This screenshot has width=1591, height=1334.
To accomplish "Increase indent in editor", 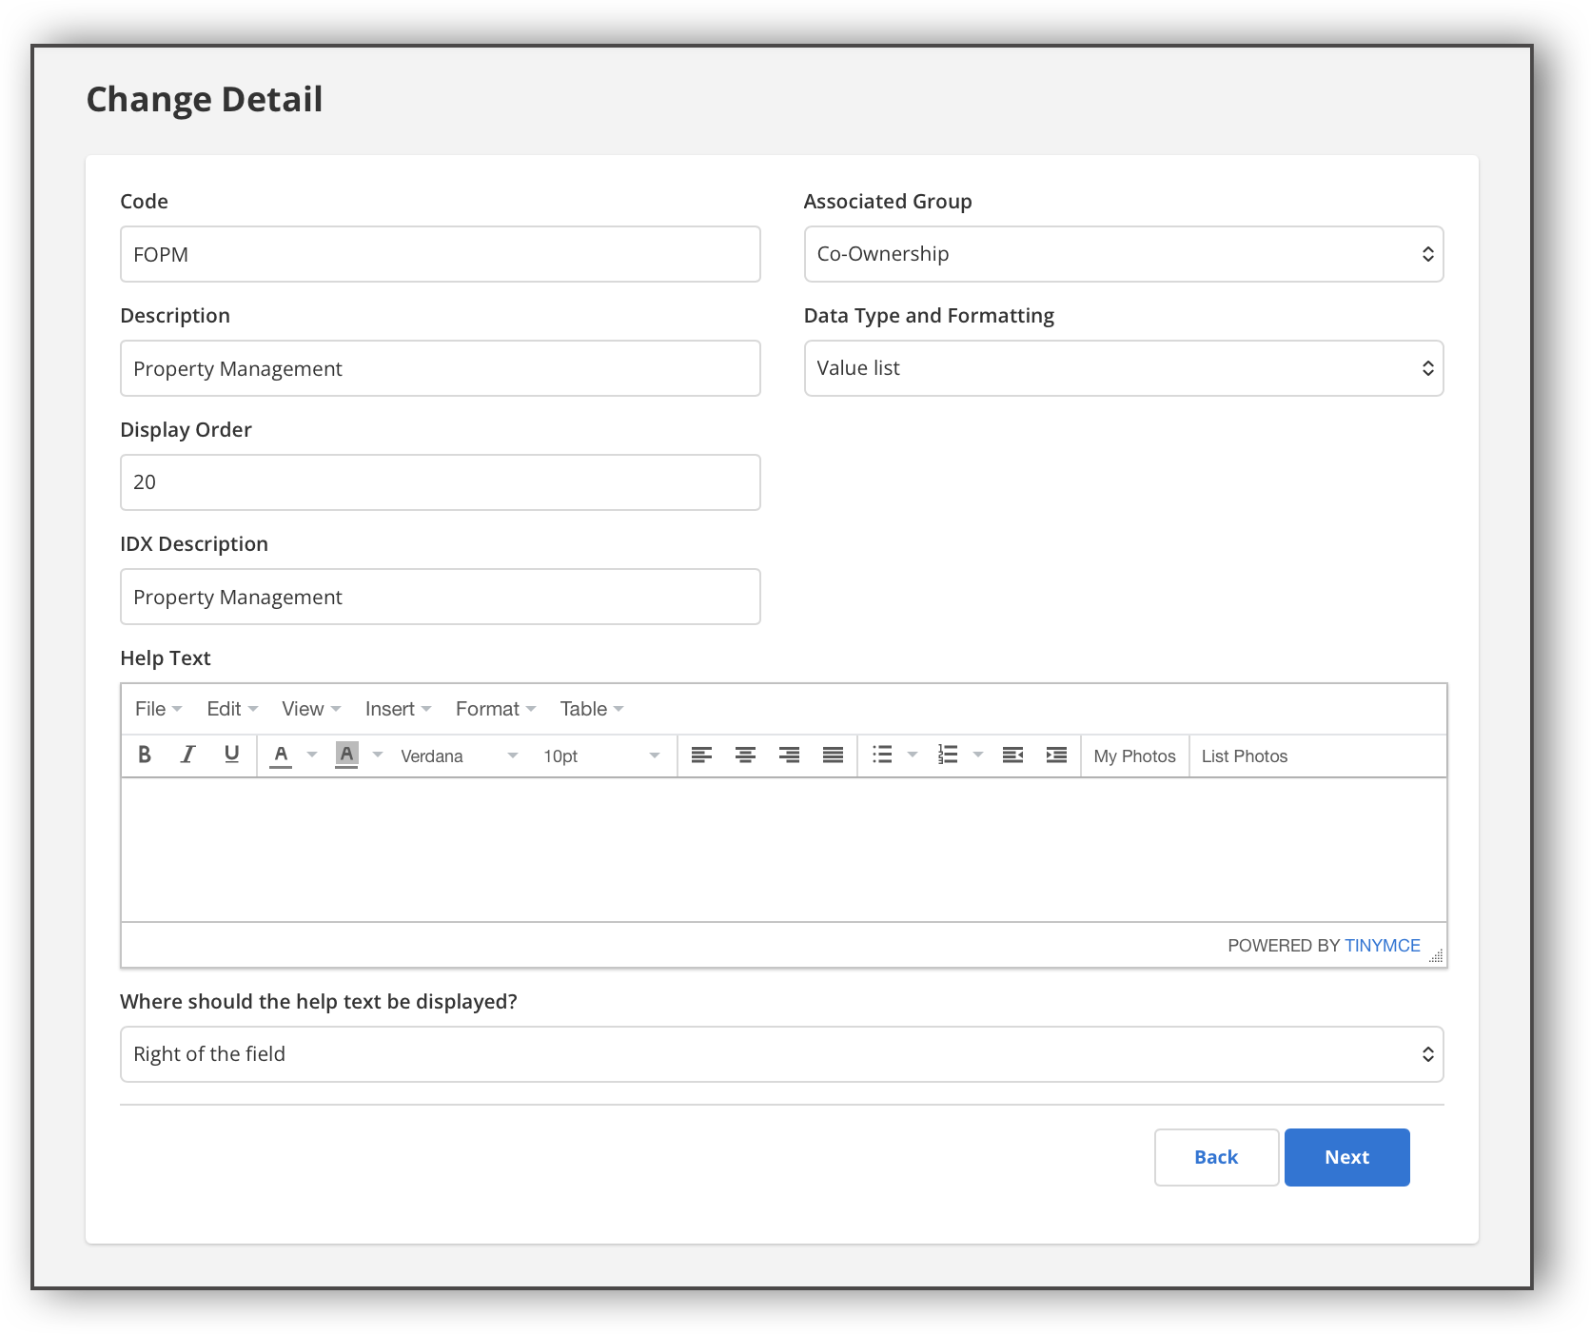I will coord(1056,755).
